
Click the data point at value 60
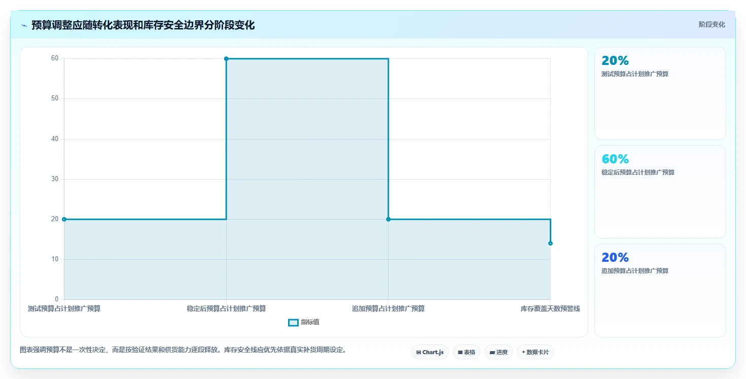click(x=226, y=59)
